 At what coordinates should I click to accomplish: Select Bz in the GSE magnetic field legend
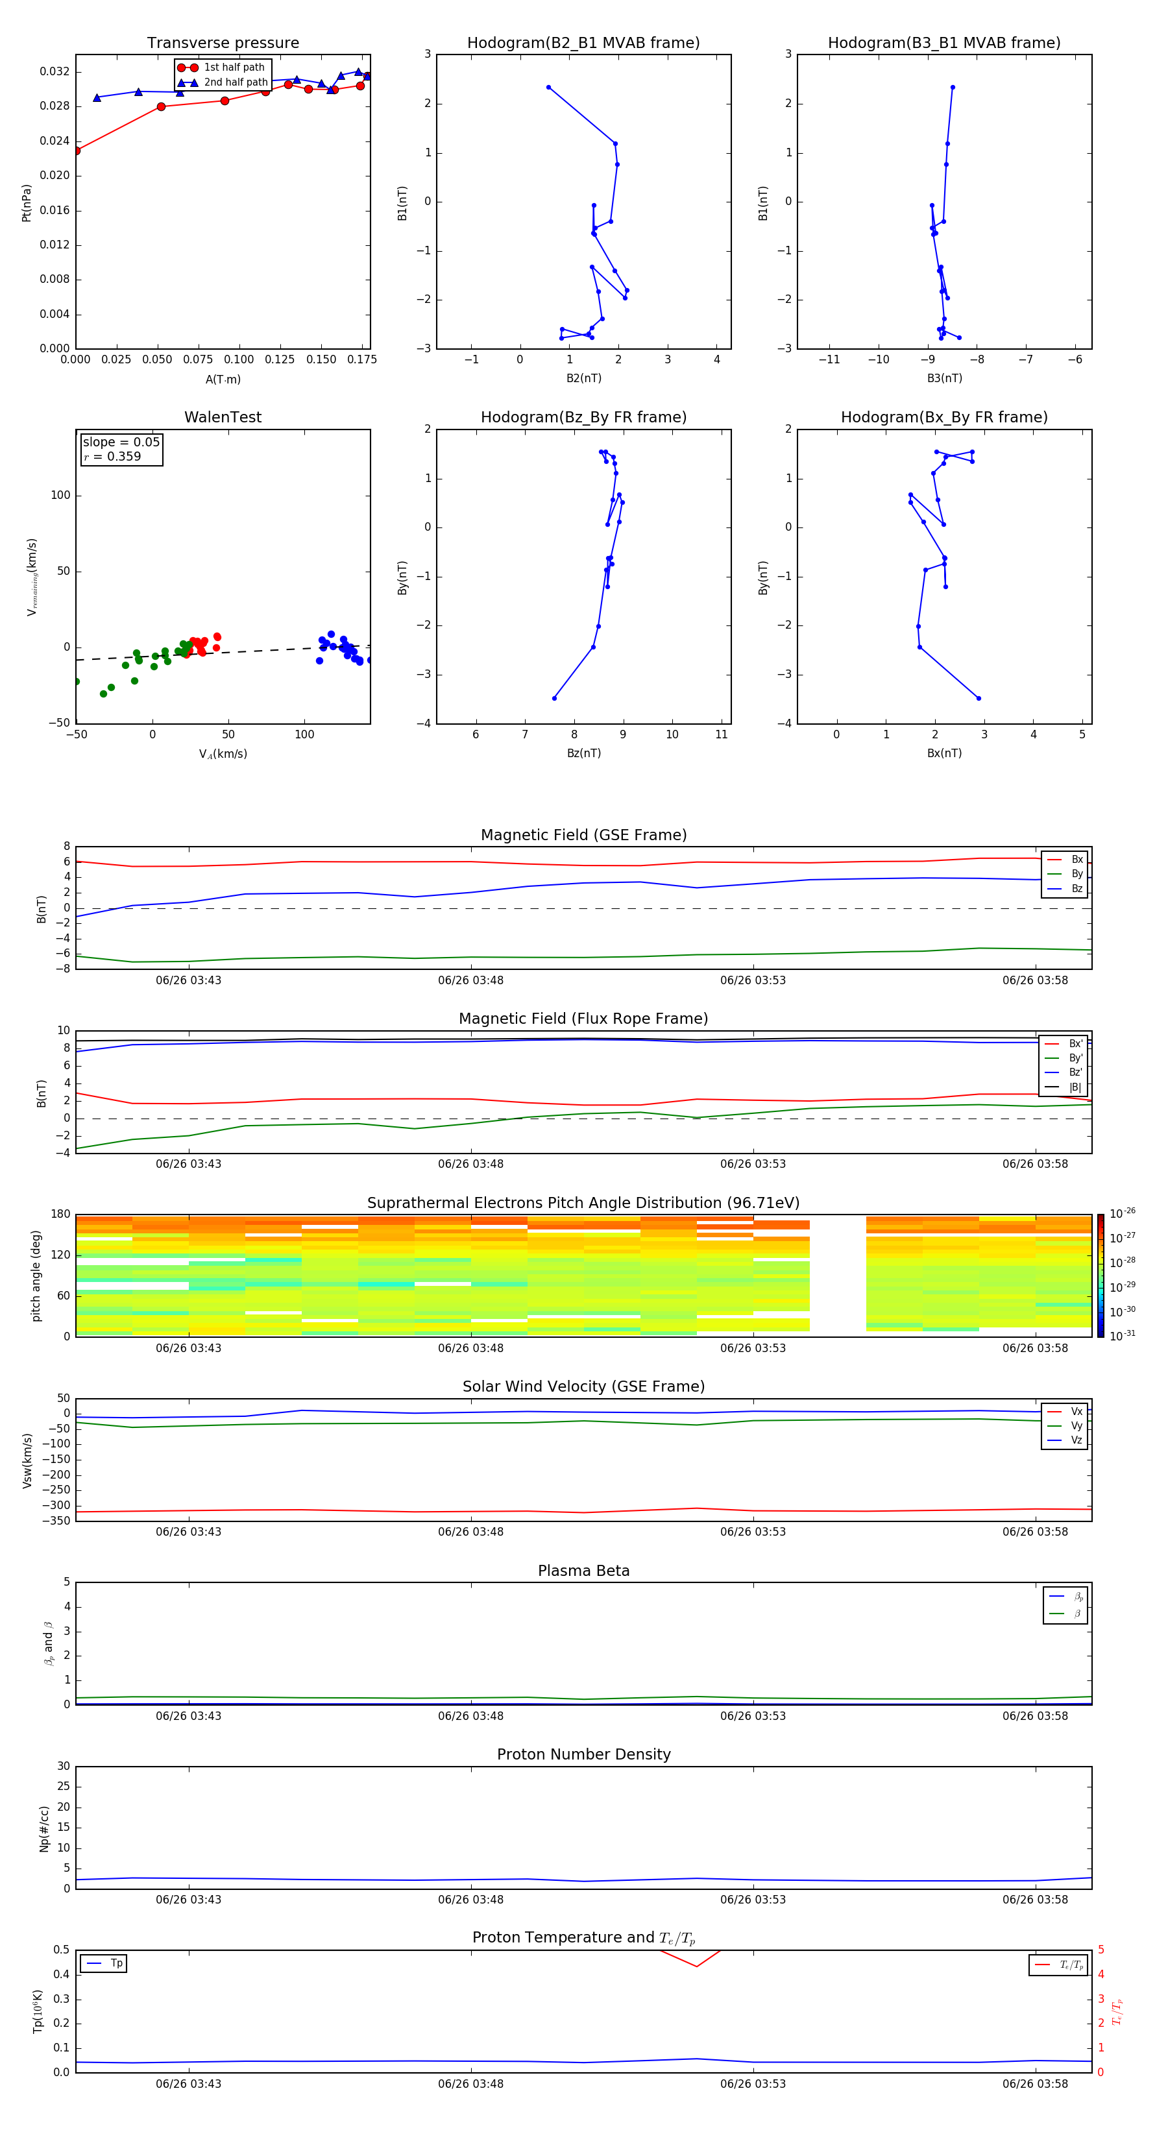click(x=1065, y=888)
